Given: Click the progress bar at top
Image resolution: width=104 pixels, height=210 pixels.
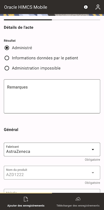Looking at the screenshot, I should 52,20.
